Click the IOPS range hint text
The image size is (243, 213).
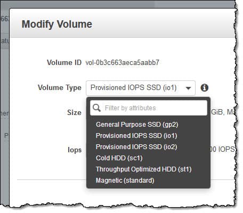point(223,149)
